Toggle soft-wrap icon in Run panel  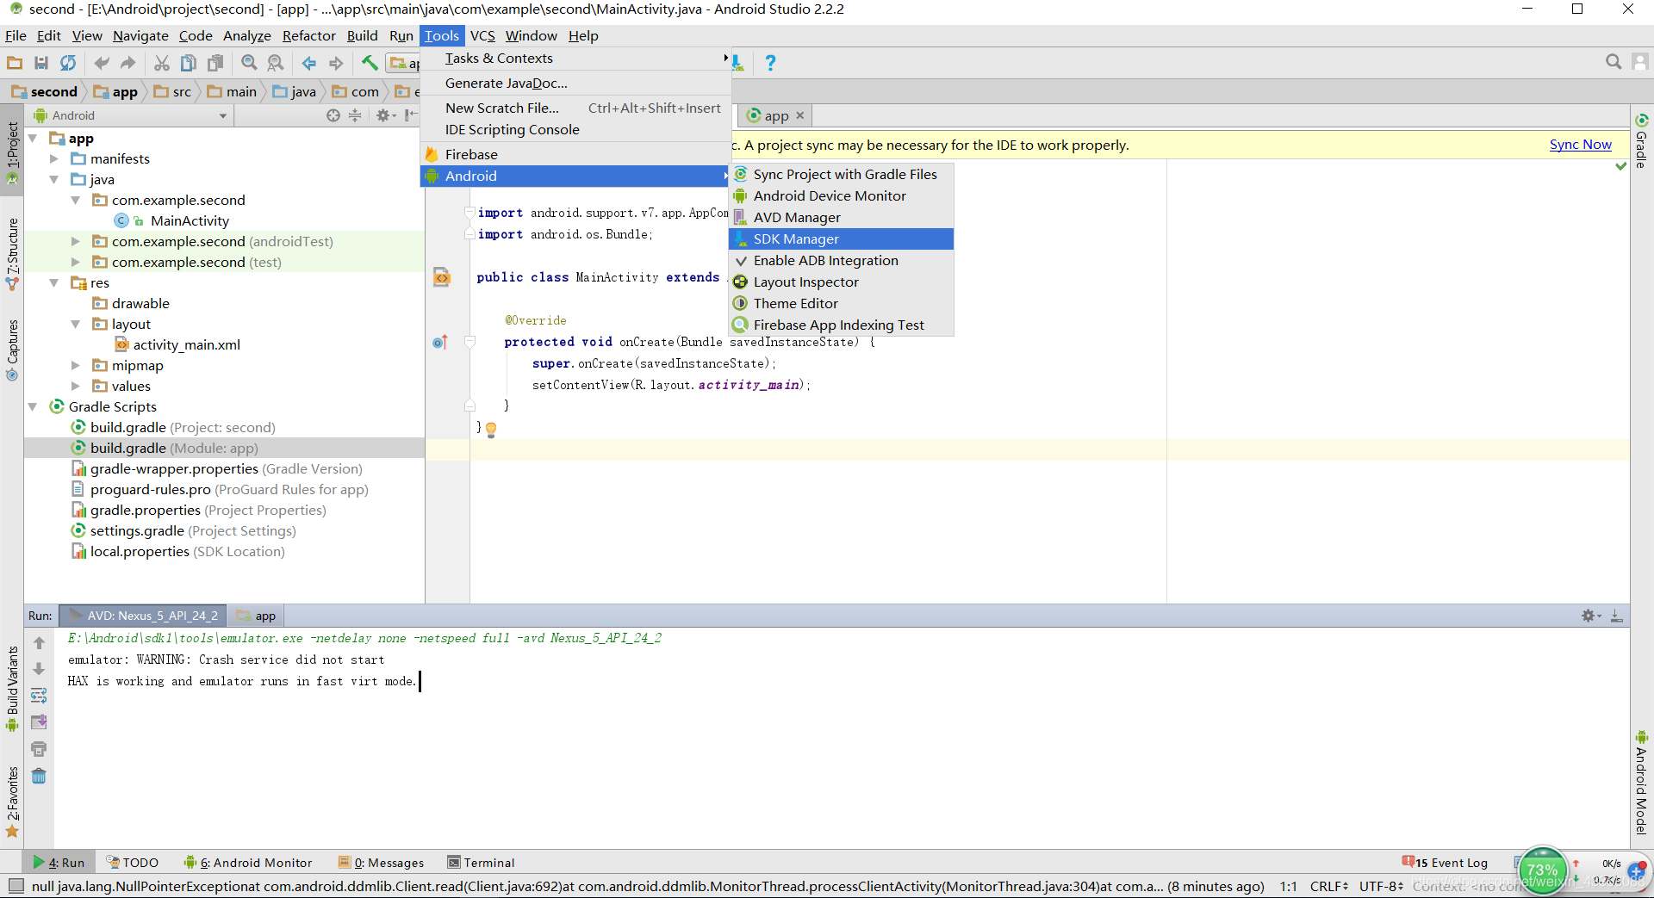click(39, 696)
